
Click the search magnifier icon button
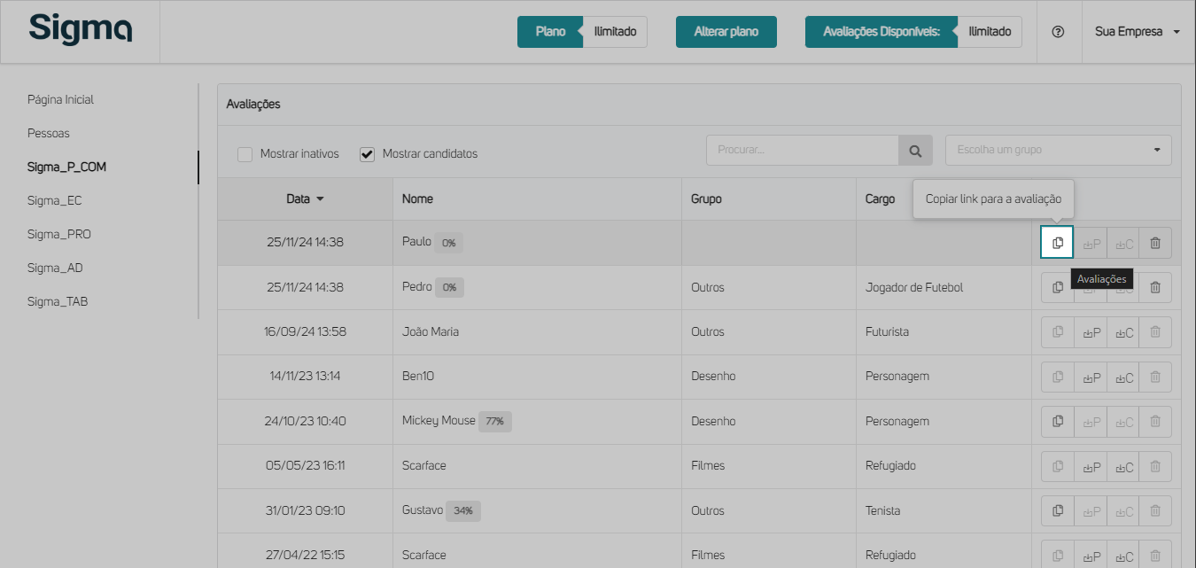pos(915,151)
